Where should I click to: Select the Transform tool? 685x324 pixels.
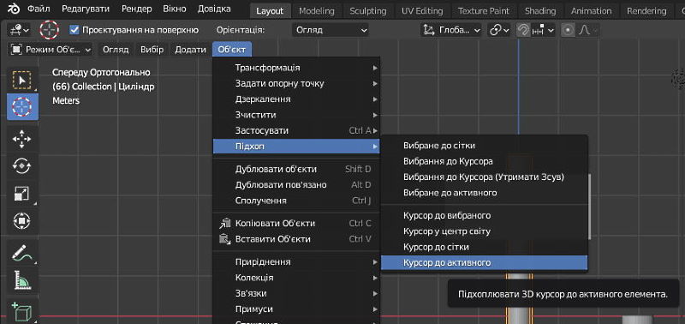[x=22, y=220]
